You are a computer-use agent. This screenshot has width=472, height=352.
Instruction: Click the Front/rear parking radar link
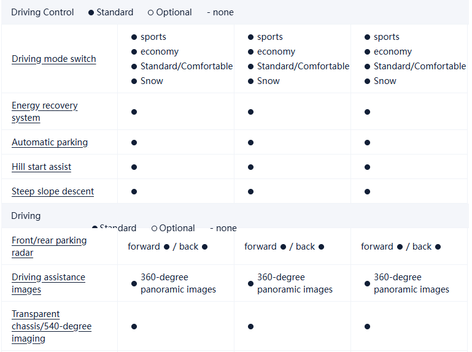click(49, 247)
